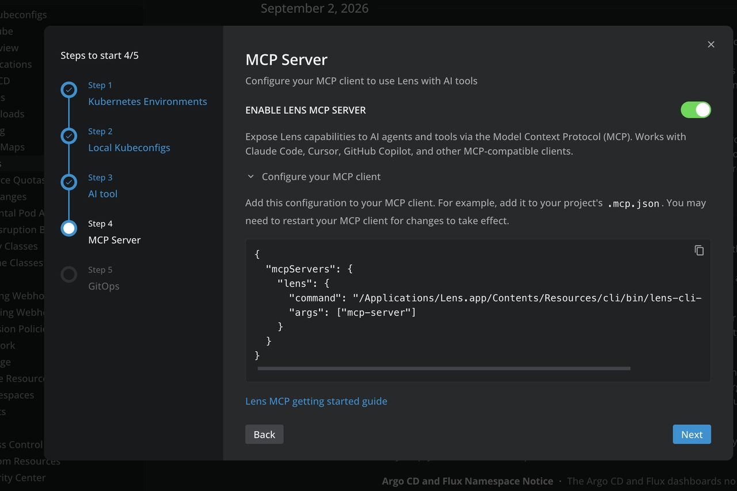Click the Step 3 completed checkmark circle
The width and height of the screenshot is (737, 491).
[x=69, y=182]
